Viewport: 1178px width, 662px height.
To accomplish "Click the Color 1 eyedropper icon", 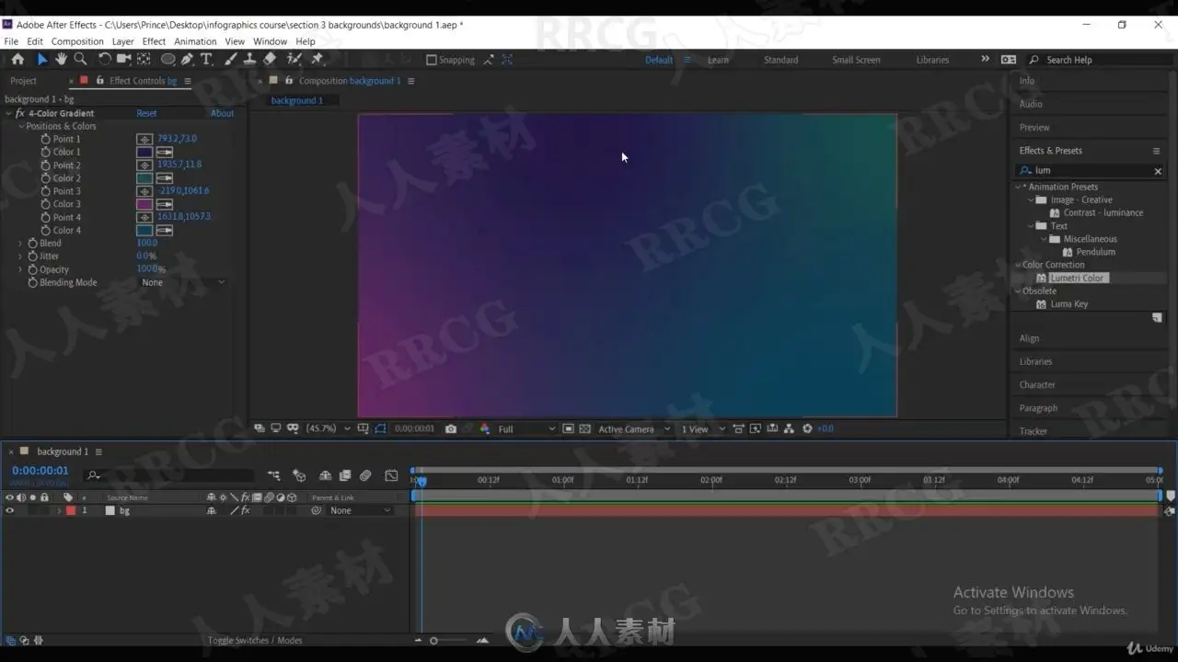I will (x=165, y=152).
